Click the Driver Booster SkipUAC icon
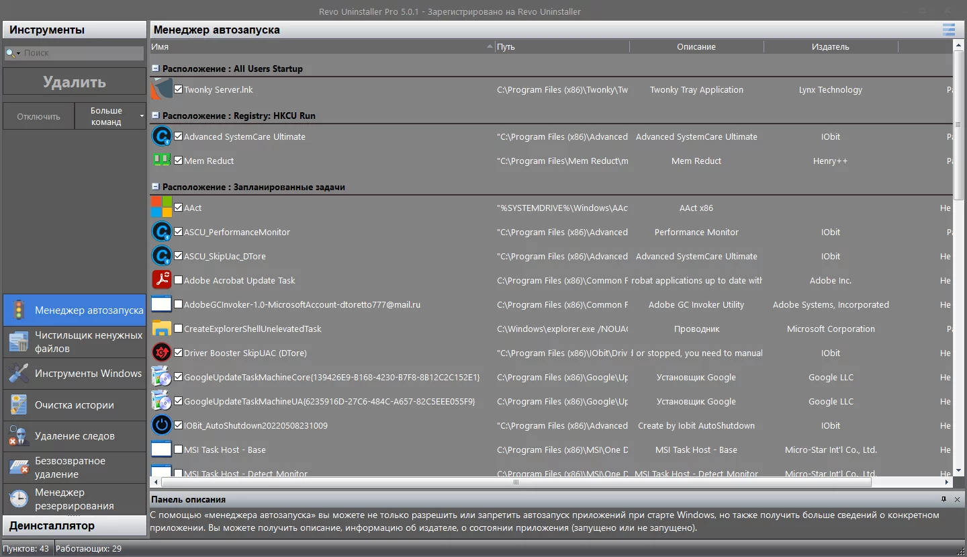Screen dimensions: 967x557 [162, 353]
